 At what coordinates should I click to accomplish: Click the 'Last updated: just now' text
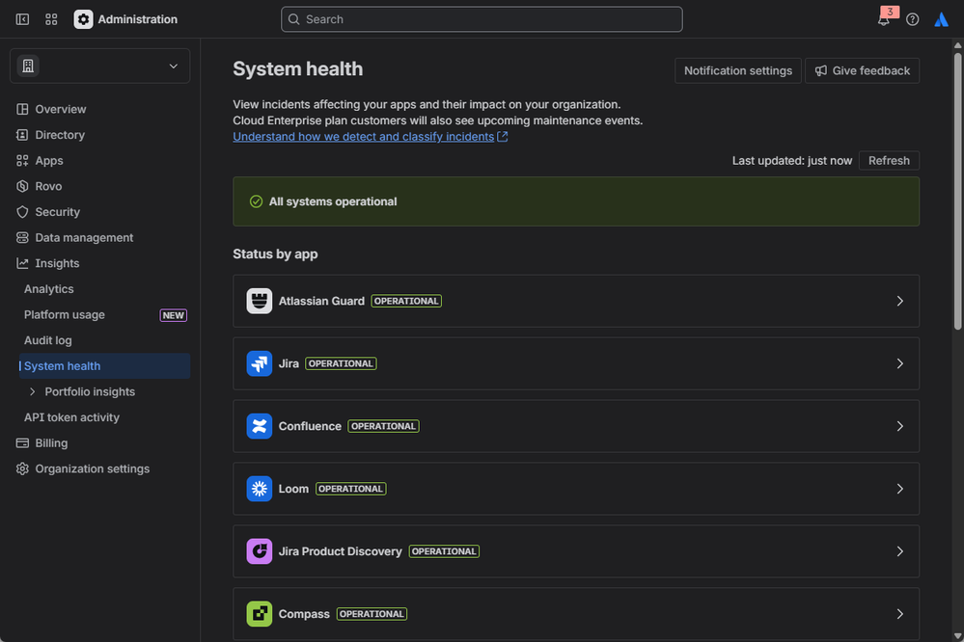click(792, 160)
